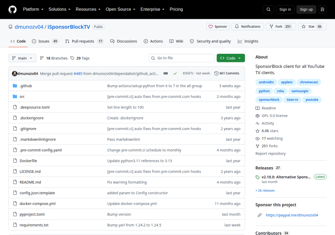View the Insights tab
The width and height of the screenshot is (335, 235).
[248, 41]
